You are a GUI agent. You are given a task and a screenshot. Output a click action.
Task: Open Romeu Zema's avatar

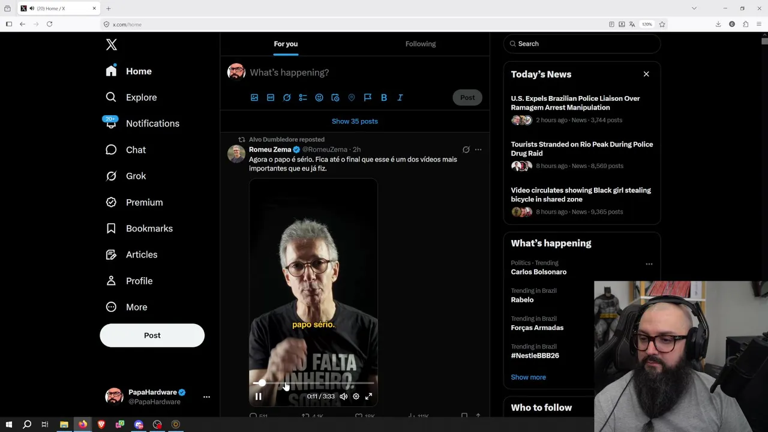(x=236, y=154)
